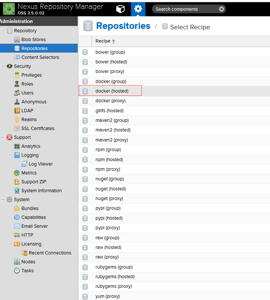Click the Bundles puzzle icon
This screenshot has height=300, width=270.
[17, 209]
